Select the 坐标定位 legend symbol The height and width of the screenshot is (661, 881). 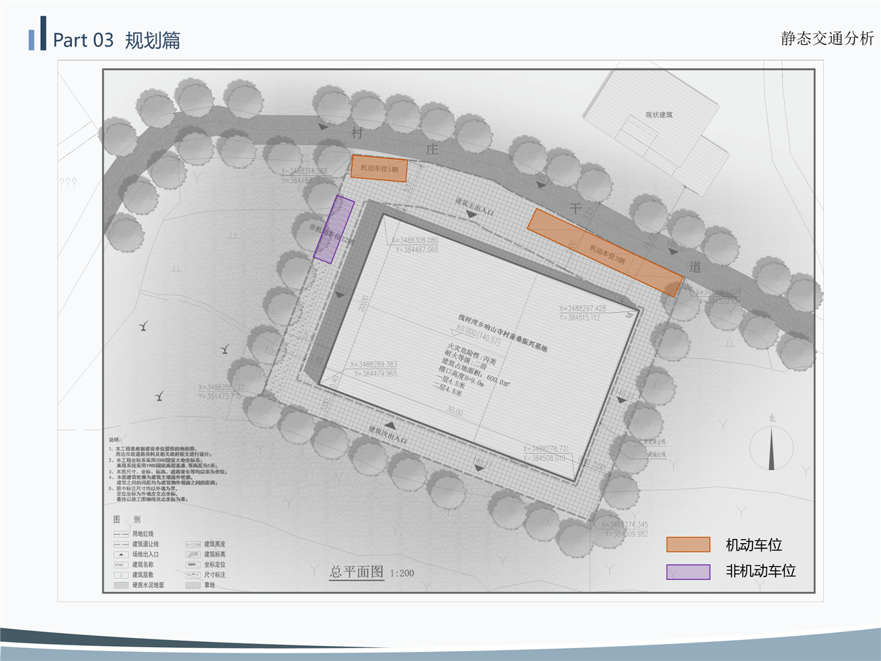click(193, 565)
